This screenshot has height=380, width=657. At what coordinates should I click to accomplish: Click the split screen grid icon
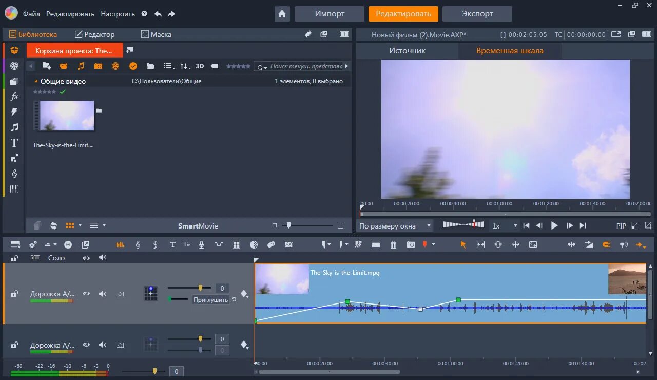pos(236,245)
